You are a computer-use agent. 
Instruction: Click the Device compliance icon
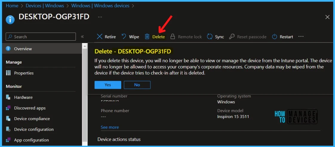[8, 119]
